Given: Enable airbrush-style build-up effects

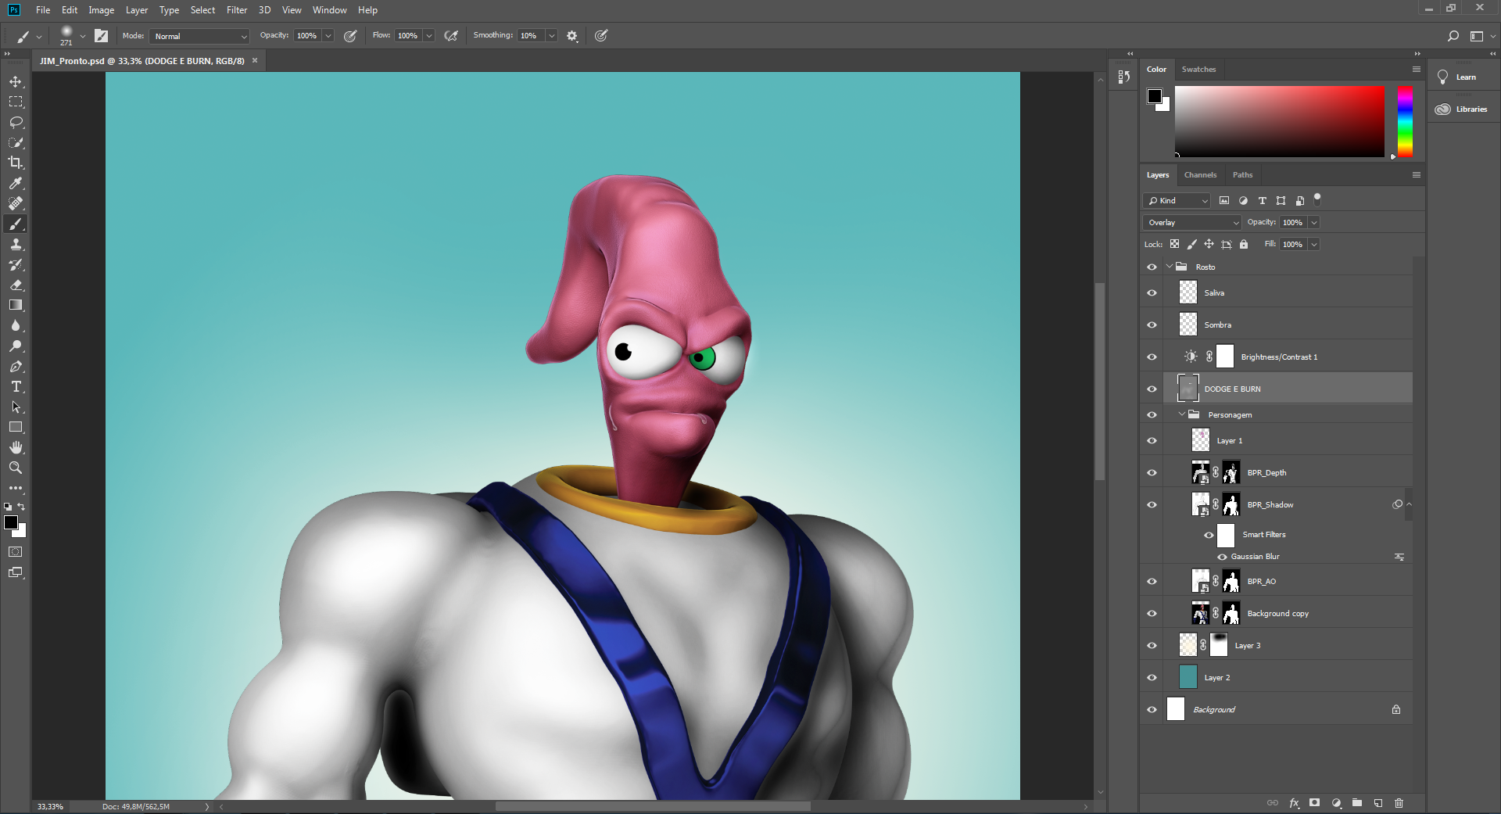Looking at the screenshot, I should tap(451, 36).
